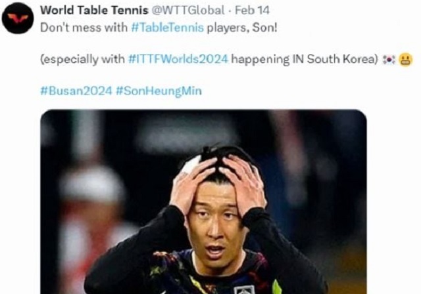Screen dimensions: 421x294
Task: Click the South Korea flag emoji
Action: click(x=389, y=60)
